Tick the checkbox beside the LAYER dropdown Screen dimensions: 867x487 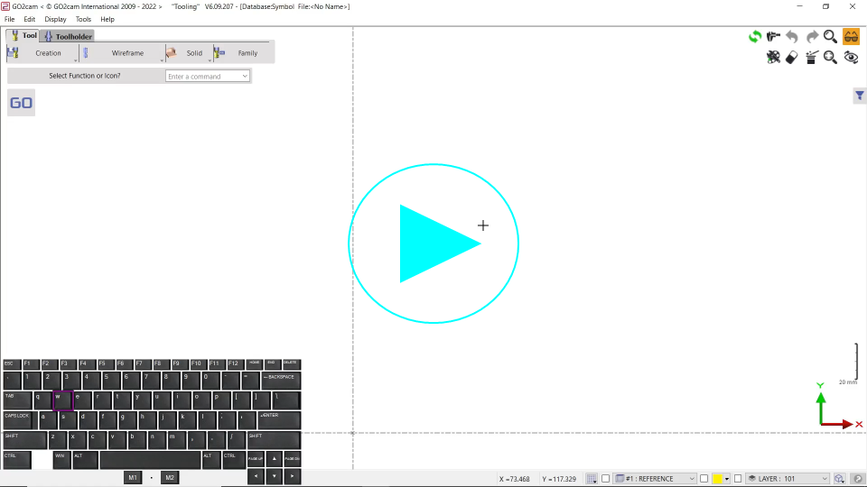click(738, 479)
